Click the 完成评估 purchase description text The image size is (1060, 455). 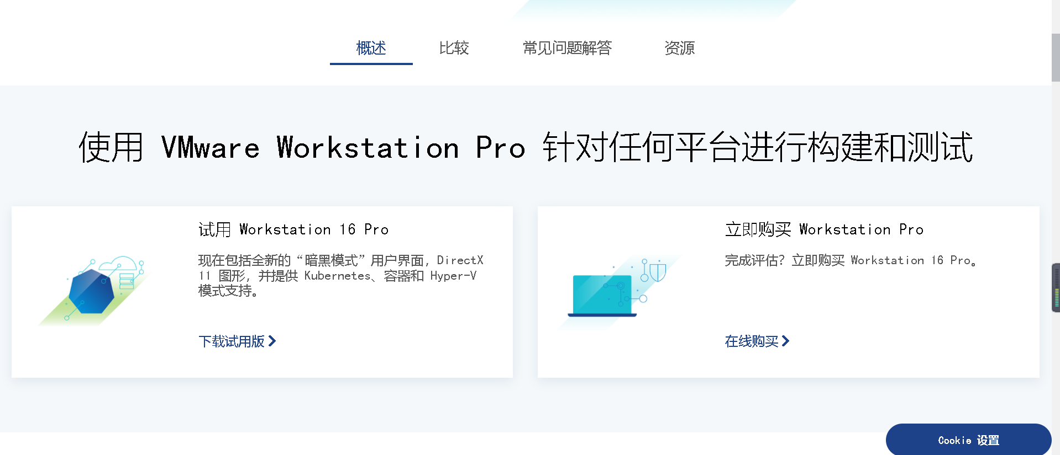[x=851, y=260]
